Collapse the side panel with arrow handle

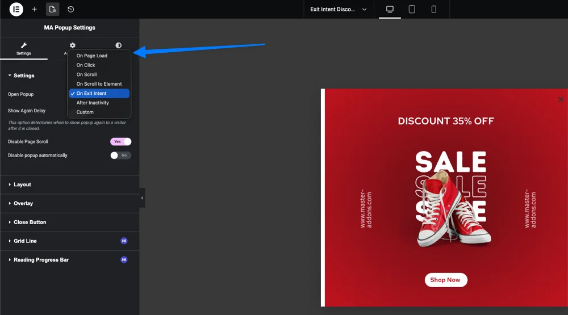coord(143,198)
